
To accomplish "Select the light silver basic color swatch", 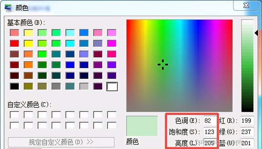I will click(84, 86).
